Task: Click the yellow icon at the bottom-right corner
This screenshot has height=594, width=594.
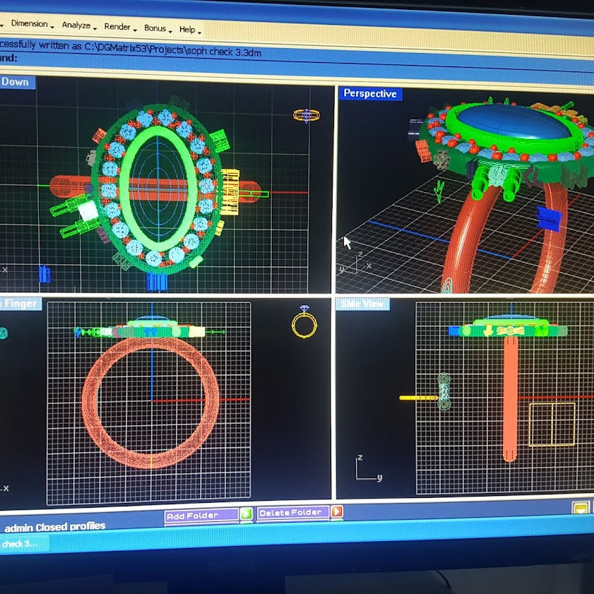Action: point(581,508)
